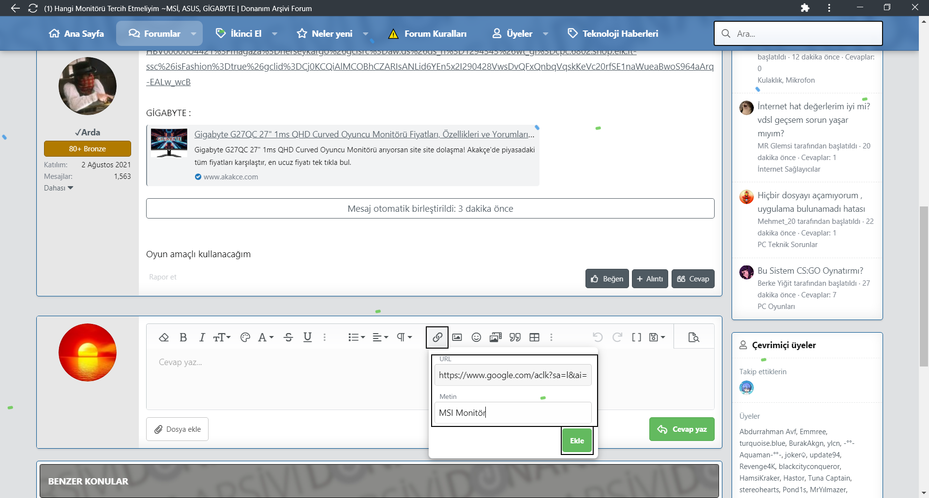This screenshot has height=498, width=929.
Task: Open Hiçbir dosyayı açamıyorum thread
Action: click(811, 202)
